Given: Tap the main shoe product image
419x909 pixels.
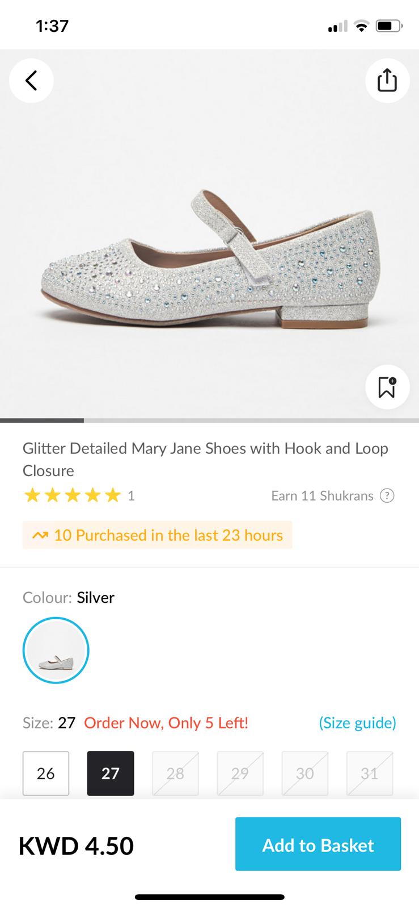Looking at the screenshot, I should coord(209,256).
